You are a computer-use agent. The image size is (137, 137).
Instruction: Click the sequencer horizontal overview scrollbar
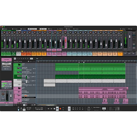point(47,105)
